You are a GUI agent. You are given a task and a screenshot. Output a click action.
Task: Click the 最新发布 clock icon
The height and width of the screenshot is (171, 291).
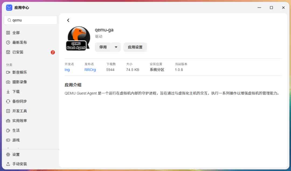pyautogui.click(x=8, y=42)
